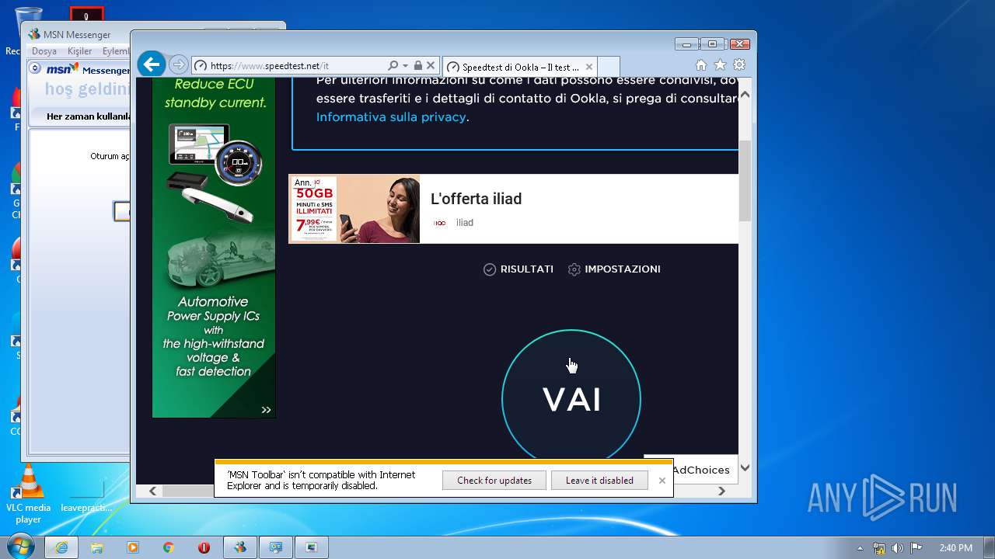Image resolution: width=995 pixels, height=559 pixels.
Task: Click the arrows icon on banner ad
Action: [x=267, y=410]
